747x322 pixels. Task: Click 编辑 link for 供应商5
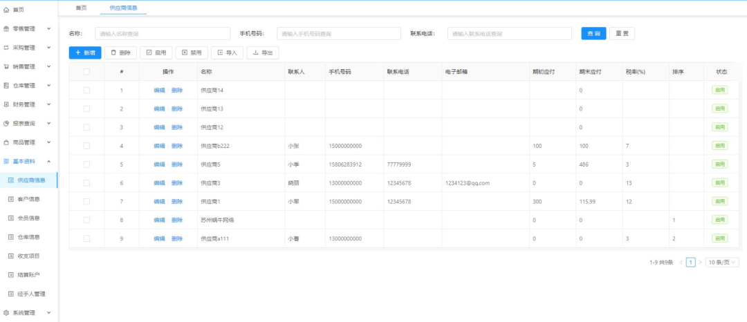159,164
